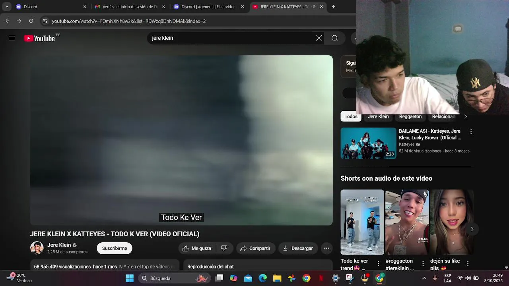Go back in the browser
509x286 pixels.
7,21
